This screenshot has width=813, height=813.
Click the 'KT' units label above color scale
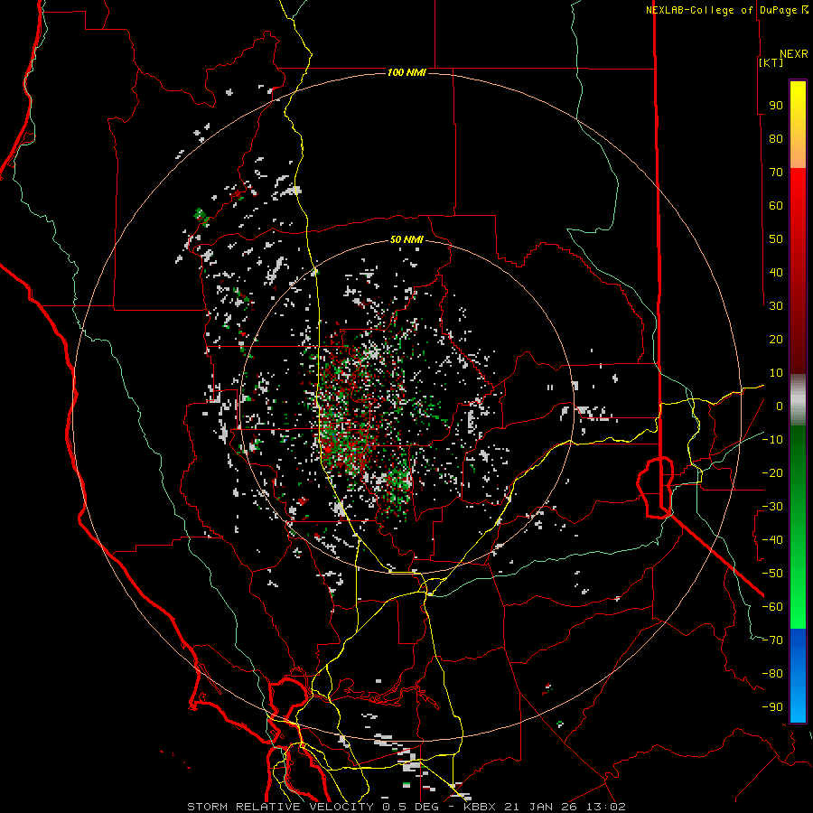tap(771, 62)
